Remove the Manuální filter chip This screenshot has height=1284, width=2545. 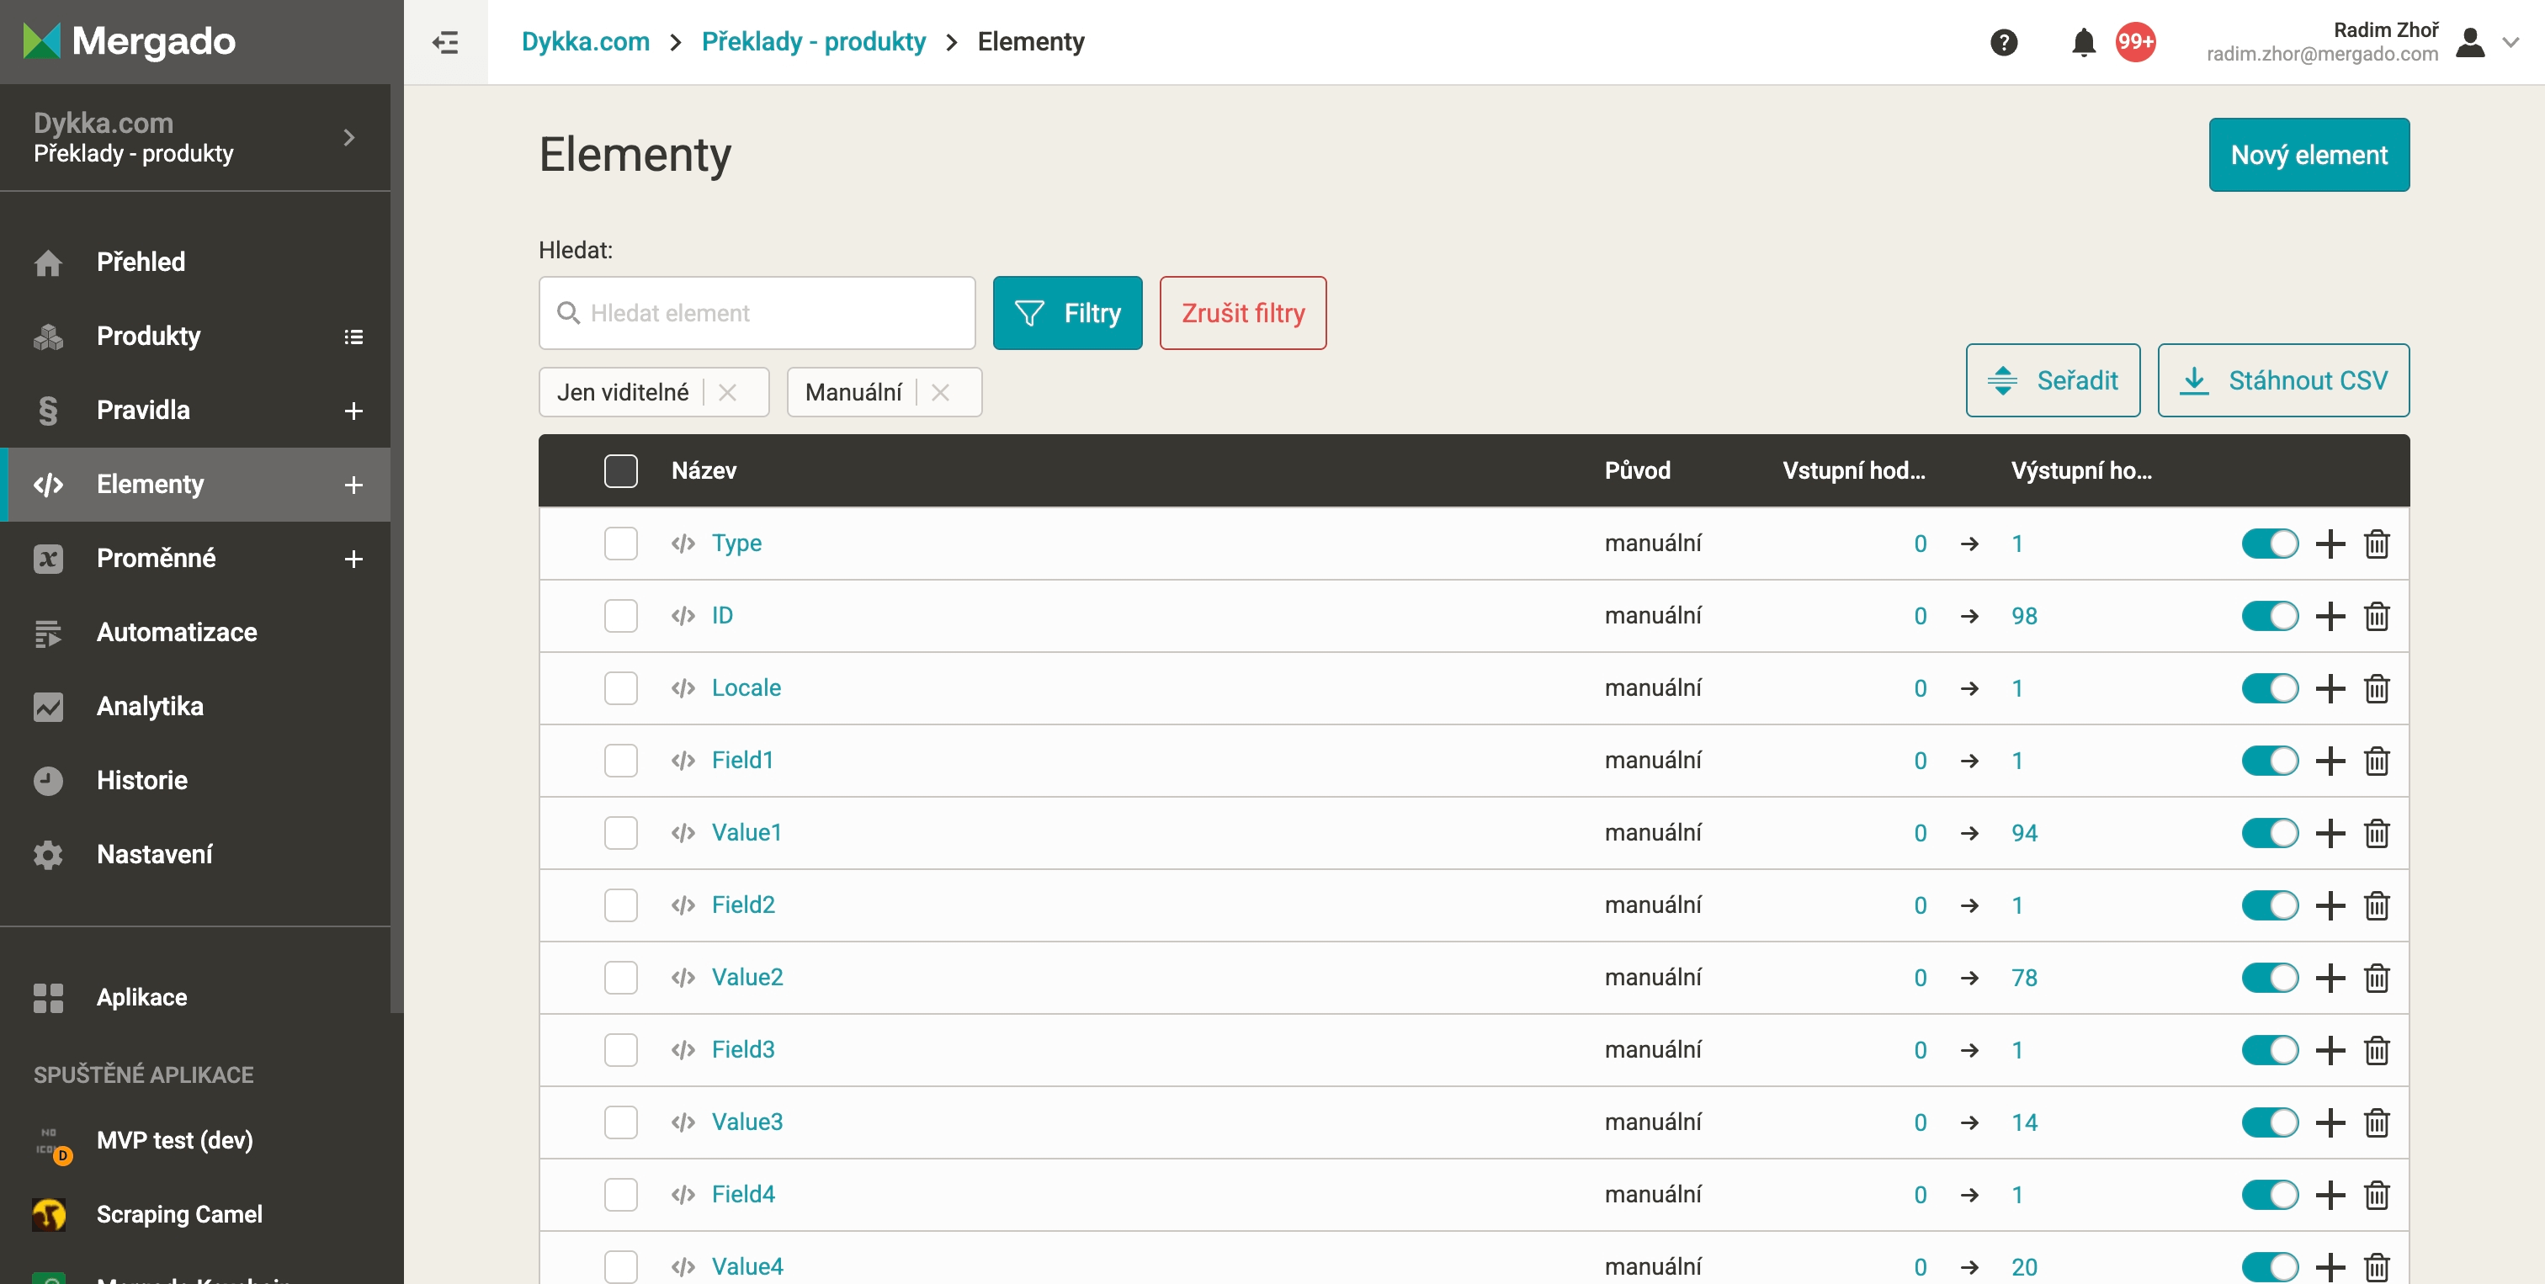click(x=939, y=393)
